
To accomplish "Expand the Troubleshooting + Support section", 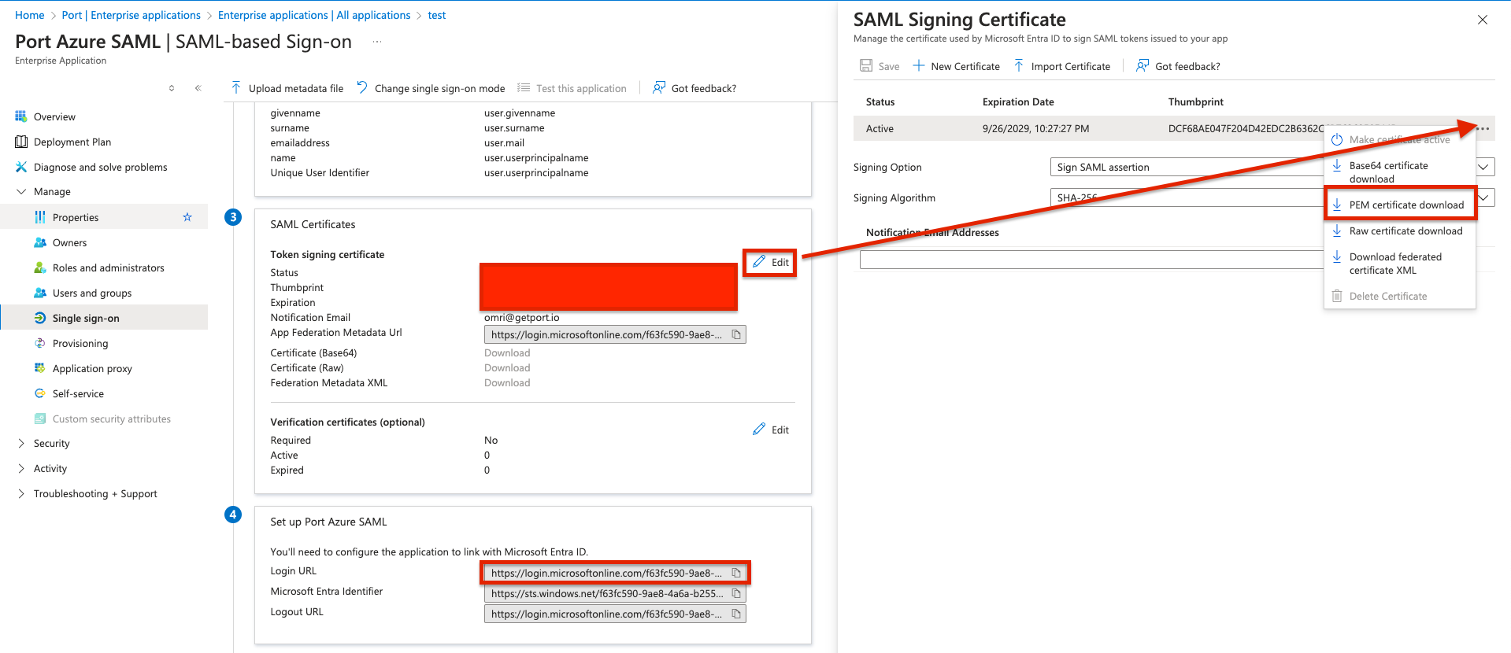I will (21, 493).
